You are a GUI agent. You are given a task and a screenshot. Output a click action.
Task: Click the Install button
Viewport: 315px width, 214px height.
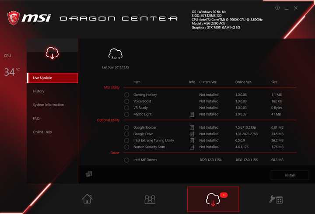point(290,175)
